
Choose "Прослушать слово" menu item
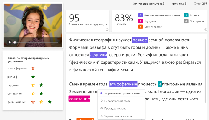point(122,109)
